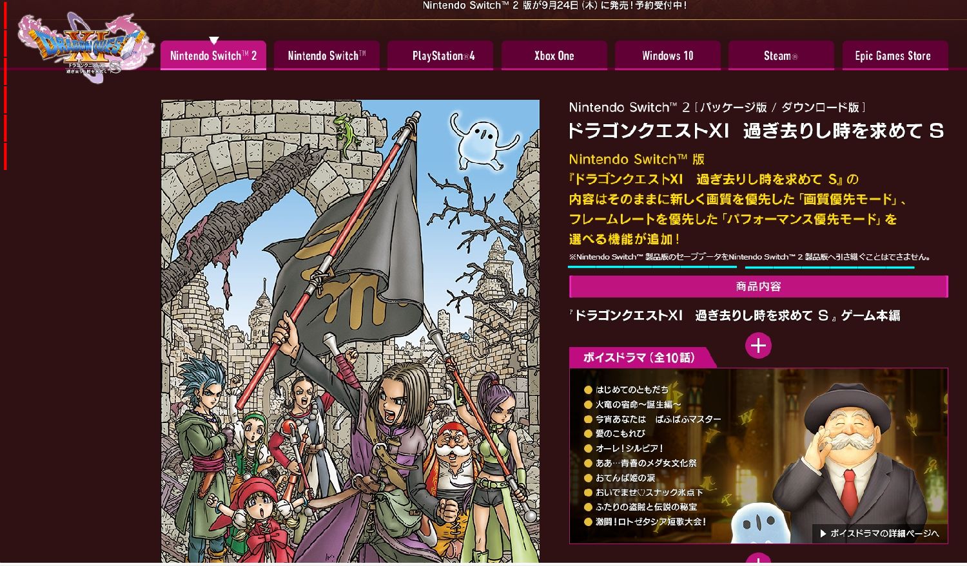
Task: Click the Dragon Quest XI S logo
Action: point(86,48)
